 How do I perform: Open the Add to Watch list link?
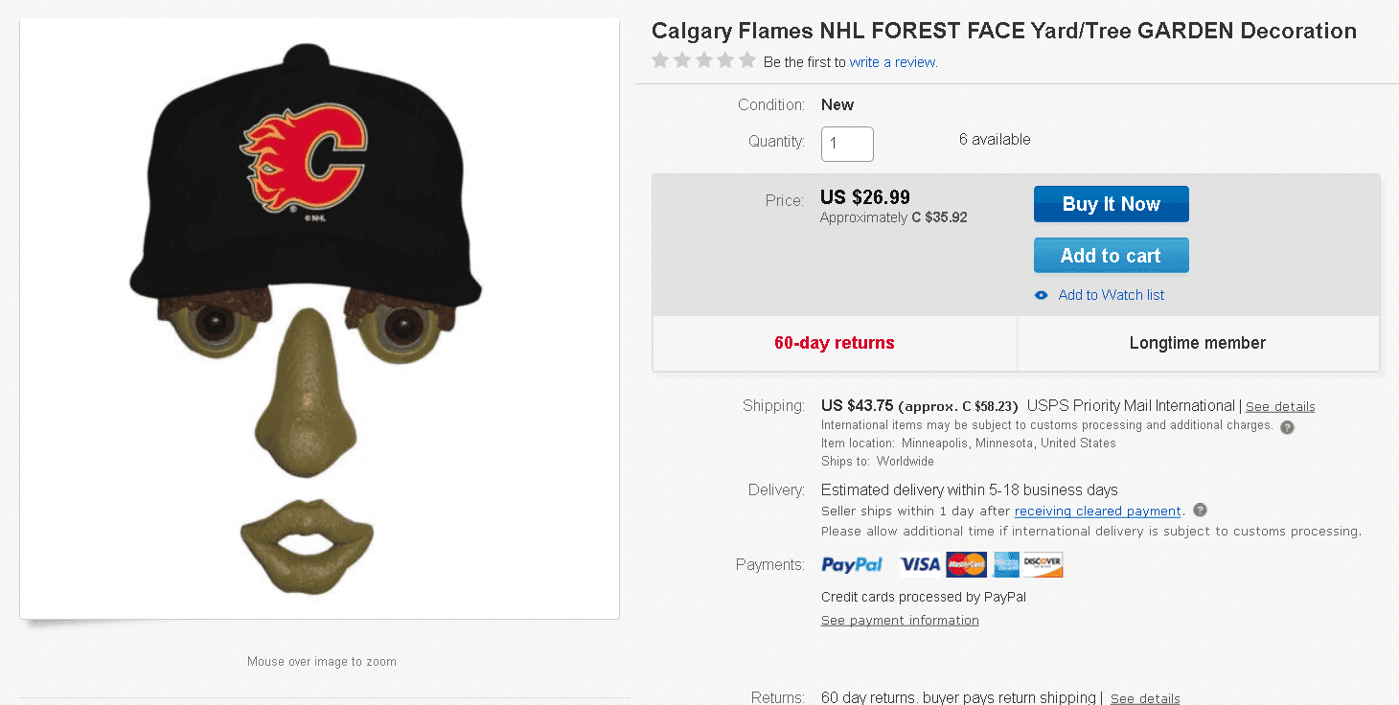[x=1111, y=295]
